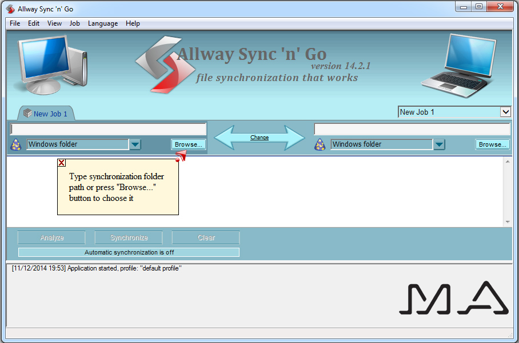Minimize the Allway Sync window
Image resolution: width=519 pixels, height=343 pixels.
464,6
